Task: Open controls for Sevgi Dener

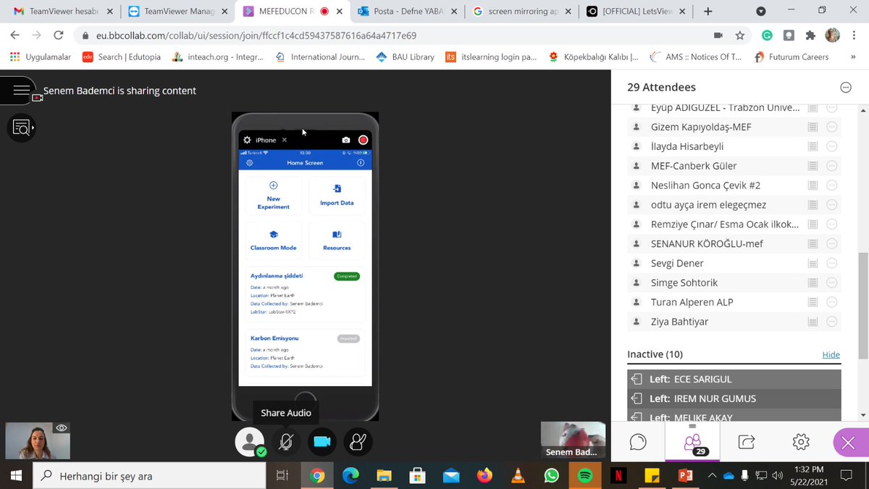Action: 831,263
